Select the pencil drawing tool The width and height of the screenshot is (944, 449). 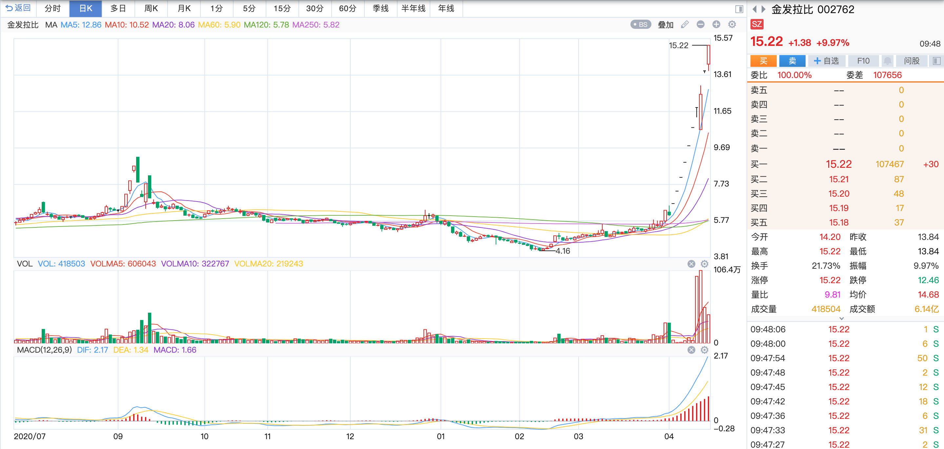(685, 25)
